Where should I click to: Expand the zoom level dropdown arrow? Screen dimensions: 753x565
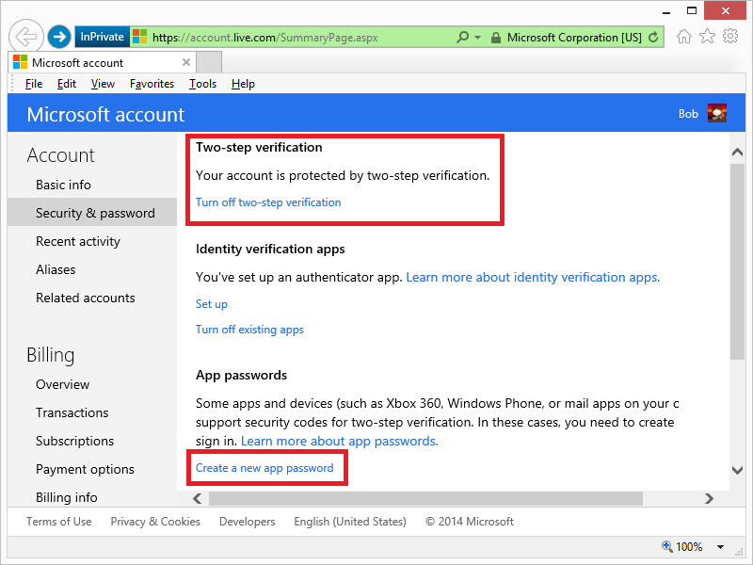721,546
